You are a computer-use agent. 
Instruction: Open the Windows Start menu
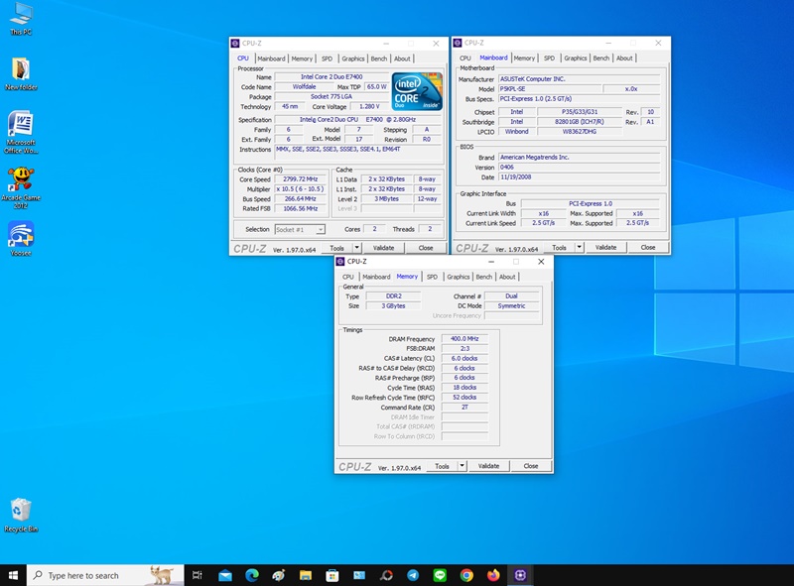point(13,575)
